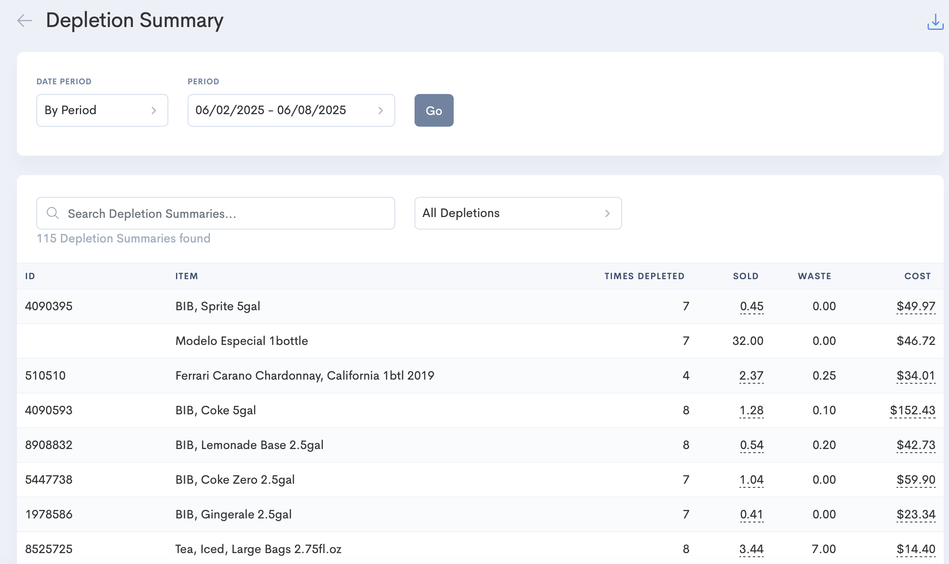Open the 06/02/2025 - 06/08/2025 period selector
Screen dimensions: 949x564
tap(291, 110)
